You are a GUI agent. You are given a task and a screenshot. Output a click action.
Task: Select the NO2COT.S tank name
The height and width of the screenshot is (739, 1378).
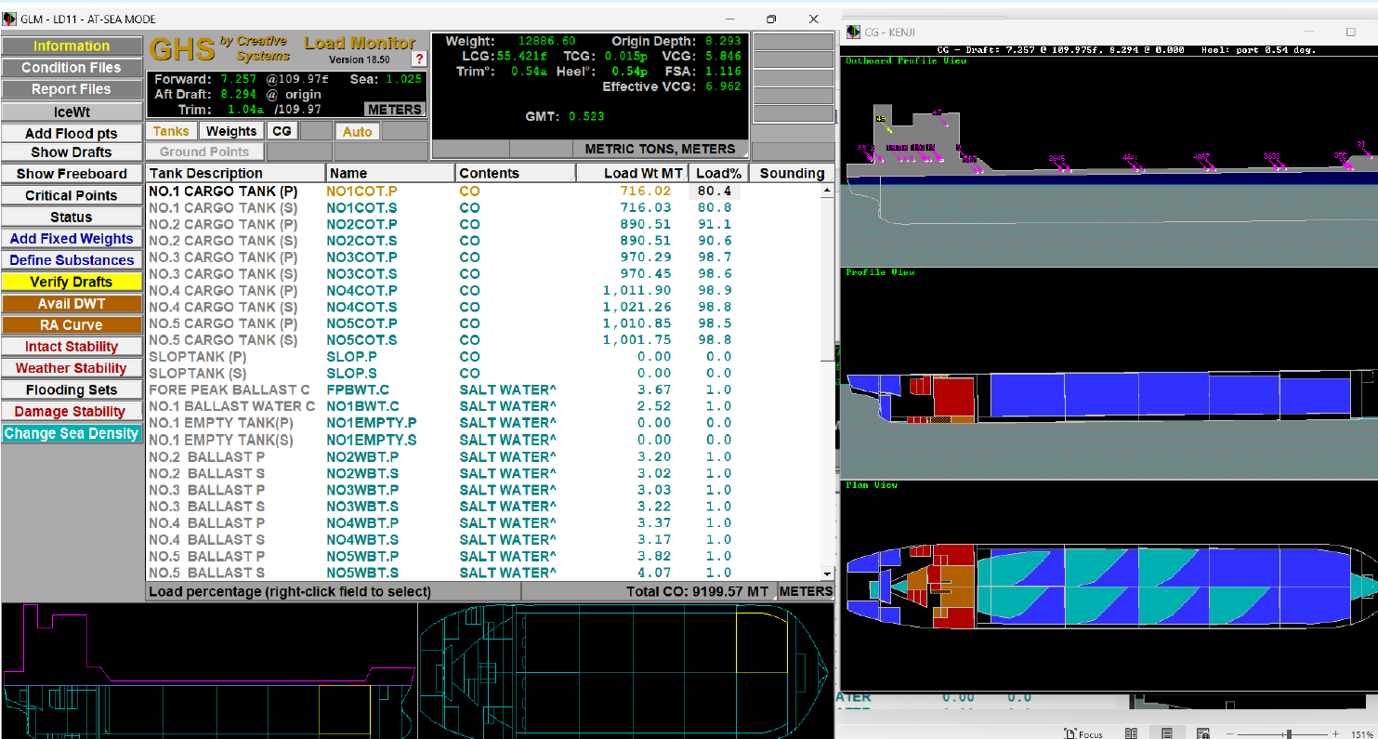click(x=361, y=241)
